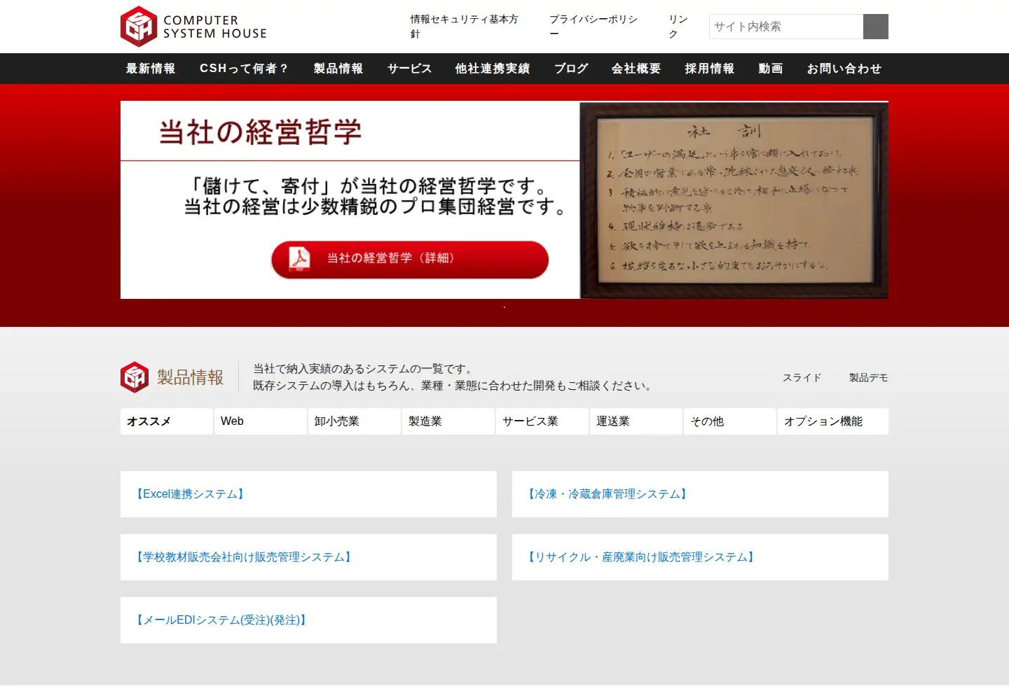Select the サービス業 tab

(x=542, y=421)
